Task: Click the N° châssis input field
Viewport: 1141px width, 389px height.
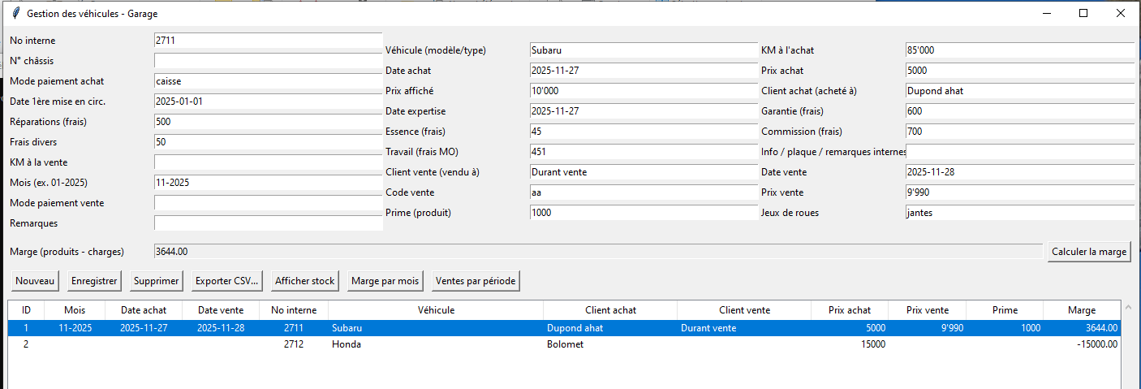Action: [x=268, y=61]
